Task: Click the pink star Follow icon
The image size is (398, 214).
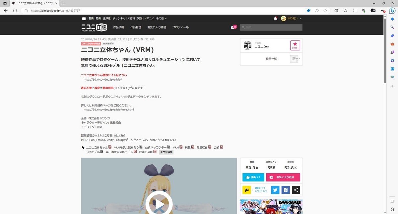Action: click(x=295, y=45)
